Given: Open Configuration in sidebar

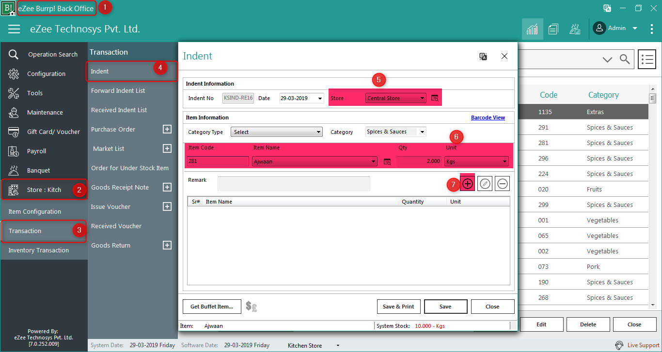Looking at the screenshot, I should [x=44, y=73].
